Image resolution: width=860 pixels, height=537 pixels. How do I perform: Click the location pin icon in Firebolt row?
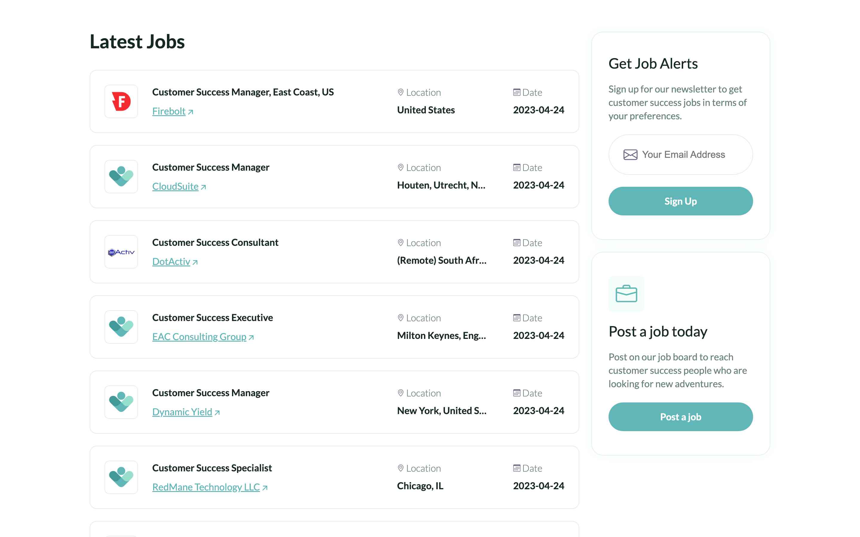click(400, 92)
